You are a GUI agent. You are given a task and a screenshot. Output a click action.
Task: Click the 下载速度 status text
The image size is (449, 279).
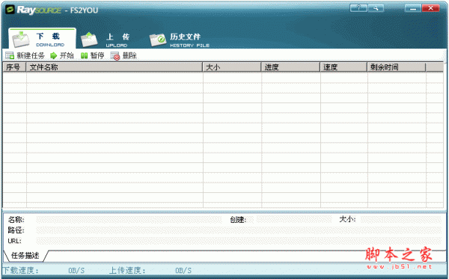pos(21,271)
